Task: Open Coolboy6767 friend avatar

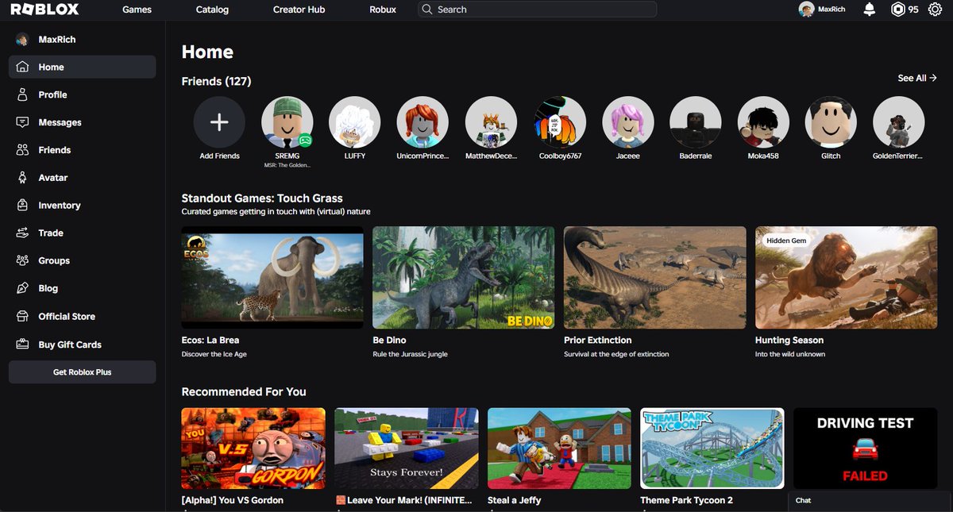Action: tap(560, 122)
